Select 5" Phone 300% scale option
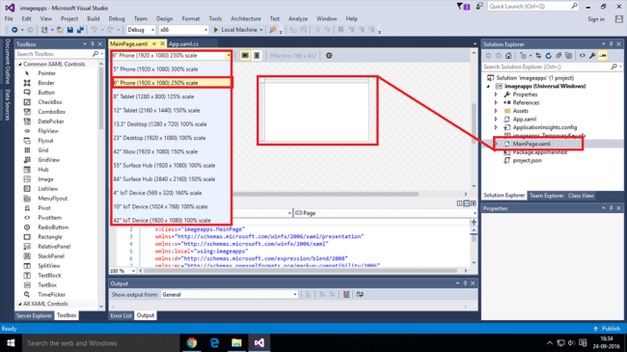The height and width of the screenshot is (352, 627). coord(171,69)
